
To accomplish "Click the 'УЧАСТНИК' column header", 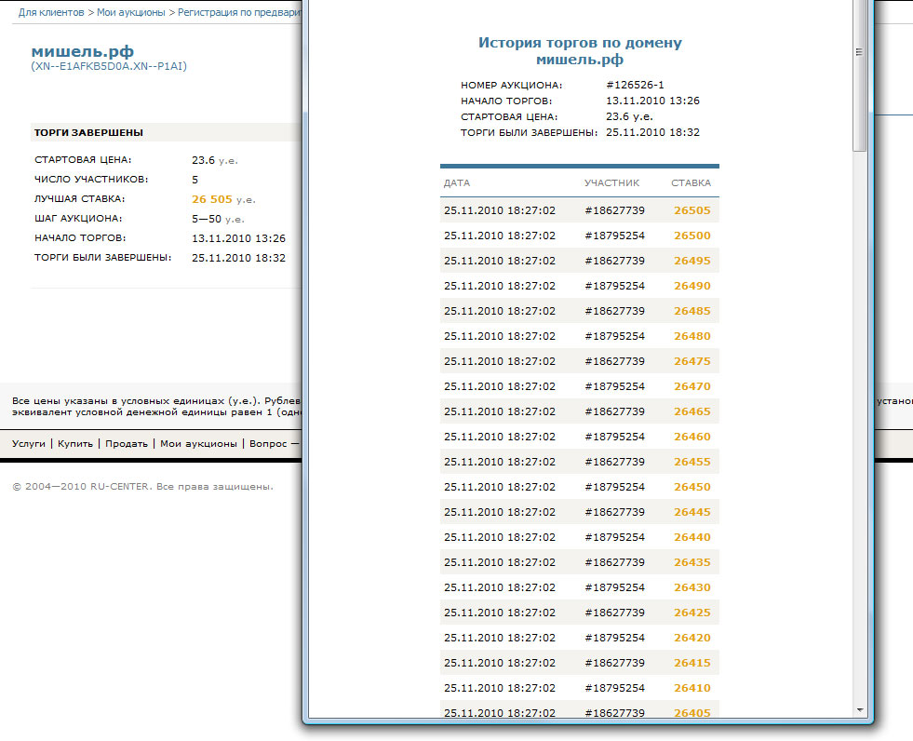I will click(612, 182).
